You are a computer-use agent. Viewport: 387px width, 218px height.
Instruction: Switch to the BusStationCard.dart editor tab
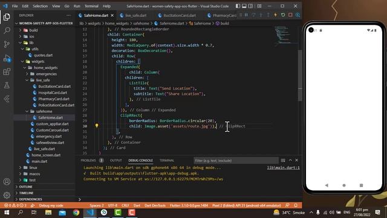179,15
